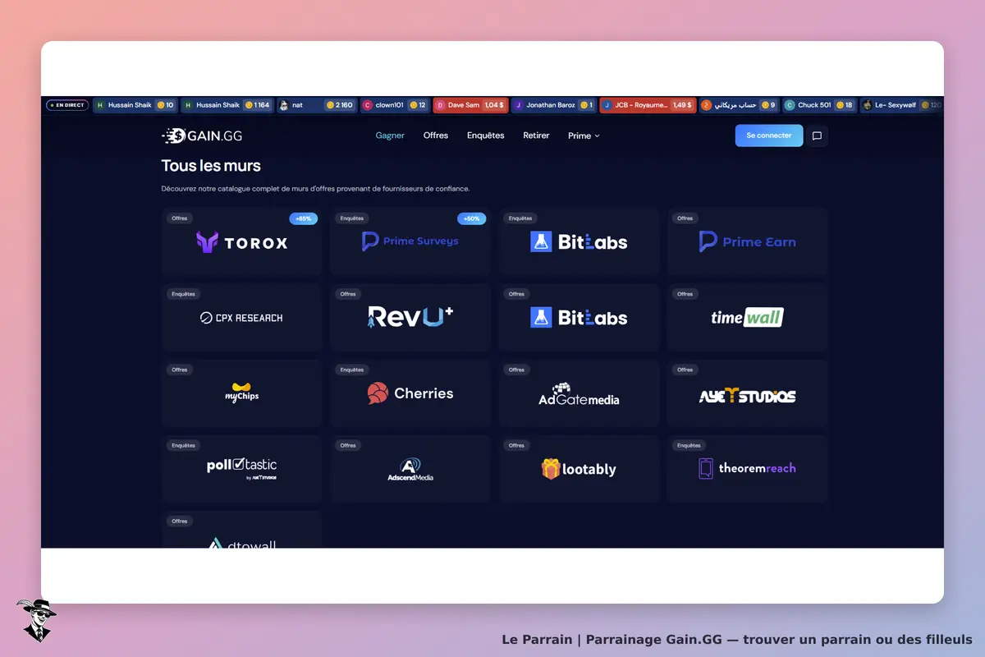The height and width of the screenshot is (657, 985).
Task: Select the Cherries survey wall
Action: [410, 393]
